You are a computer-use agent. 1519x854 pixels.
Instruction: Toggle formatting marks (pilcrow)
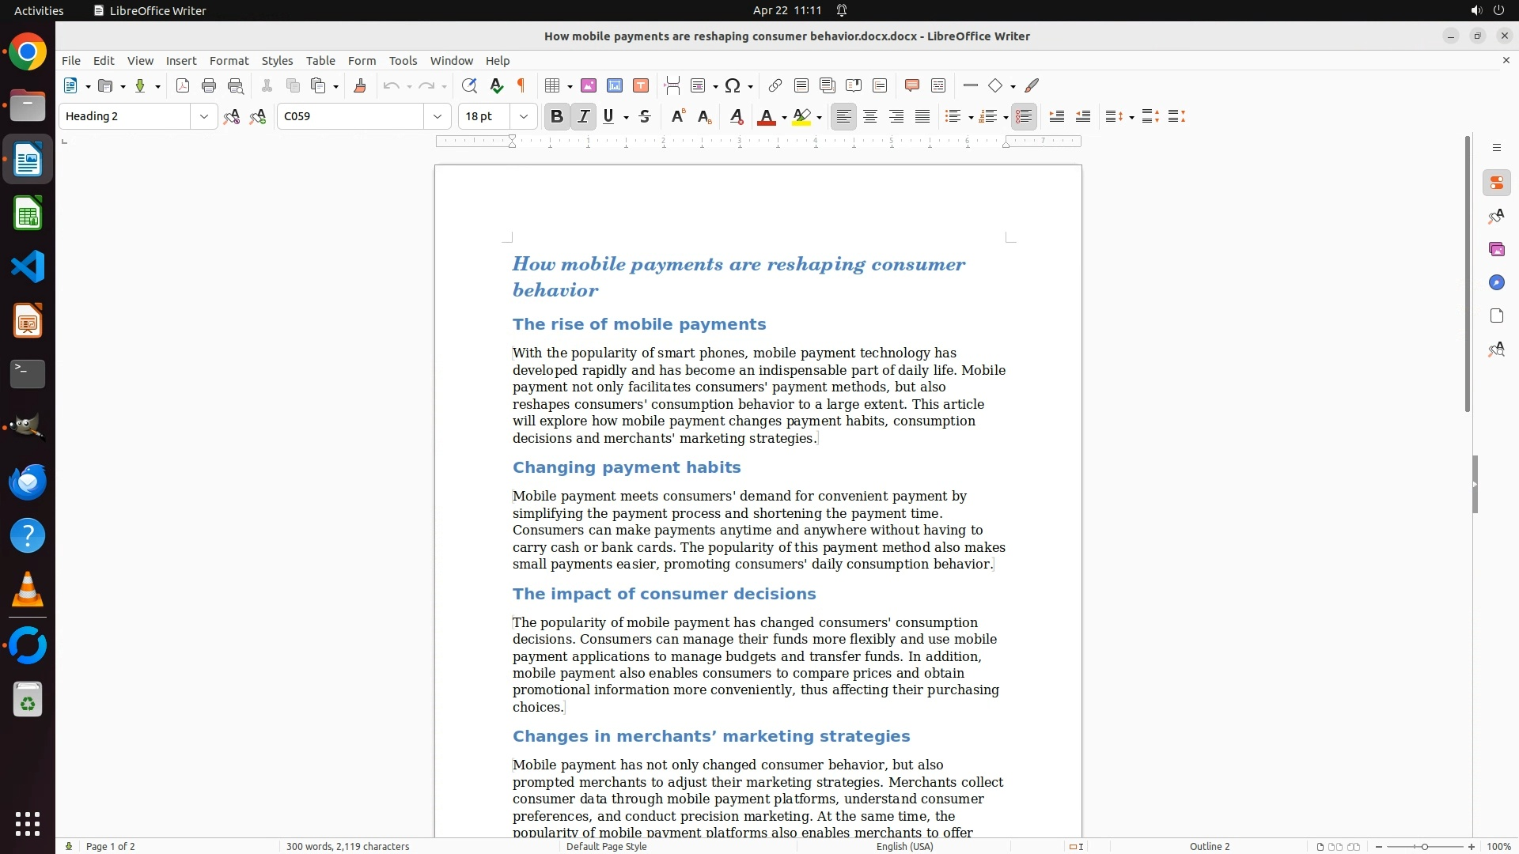[521, 86]
